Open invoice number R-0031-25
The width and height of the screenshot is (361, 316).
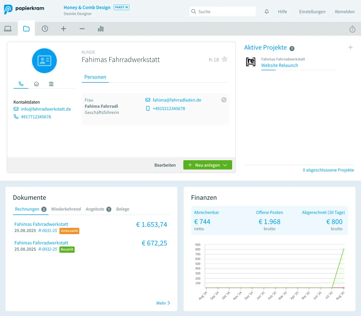point(48,230)
